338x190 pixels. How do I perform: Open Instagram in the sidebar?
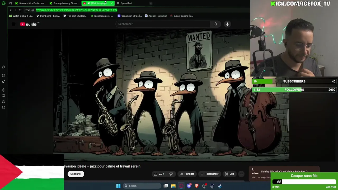tap(4, 75)
